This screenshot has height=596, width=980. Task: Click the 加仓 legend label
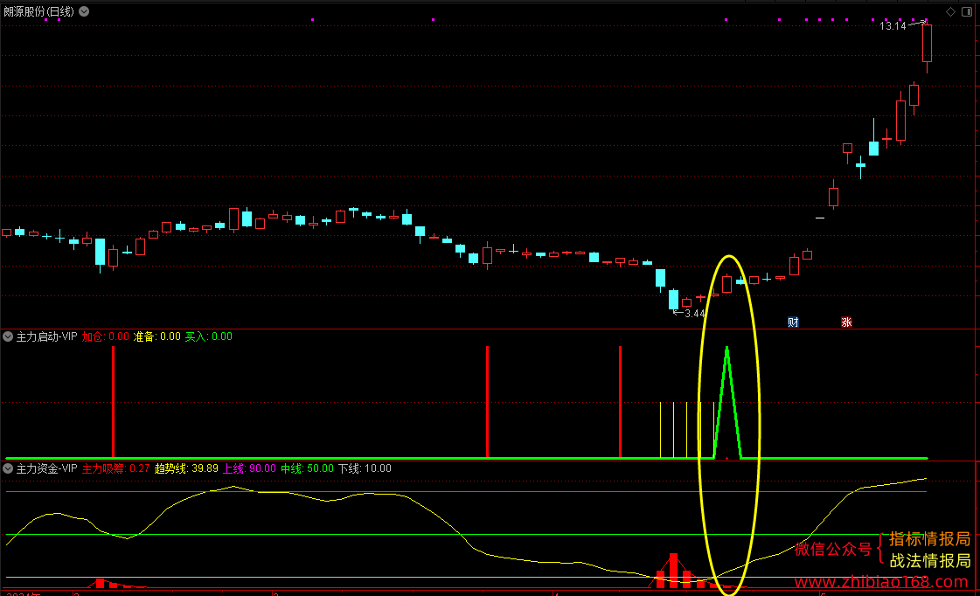tap(93, 336)
